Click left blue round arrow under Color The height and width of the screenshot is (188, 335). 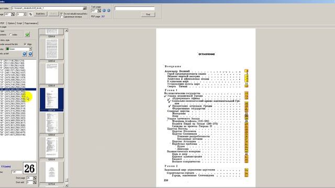coord(25,54)
